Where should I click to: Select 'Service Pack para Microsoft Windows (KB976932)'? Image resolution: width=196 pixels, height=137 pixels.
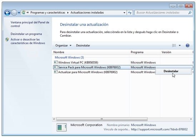[x=89, y=67]
